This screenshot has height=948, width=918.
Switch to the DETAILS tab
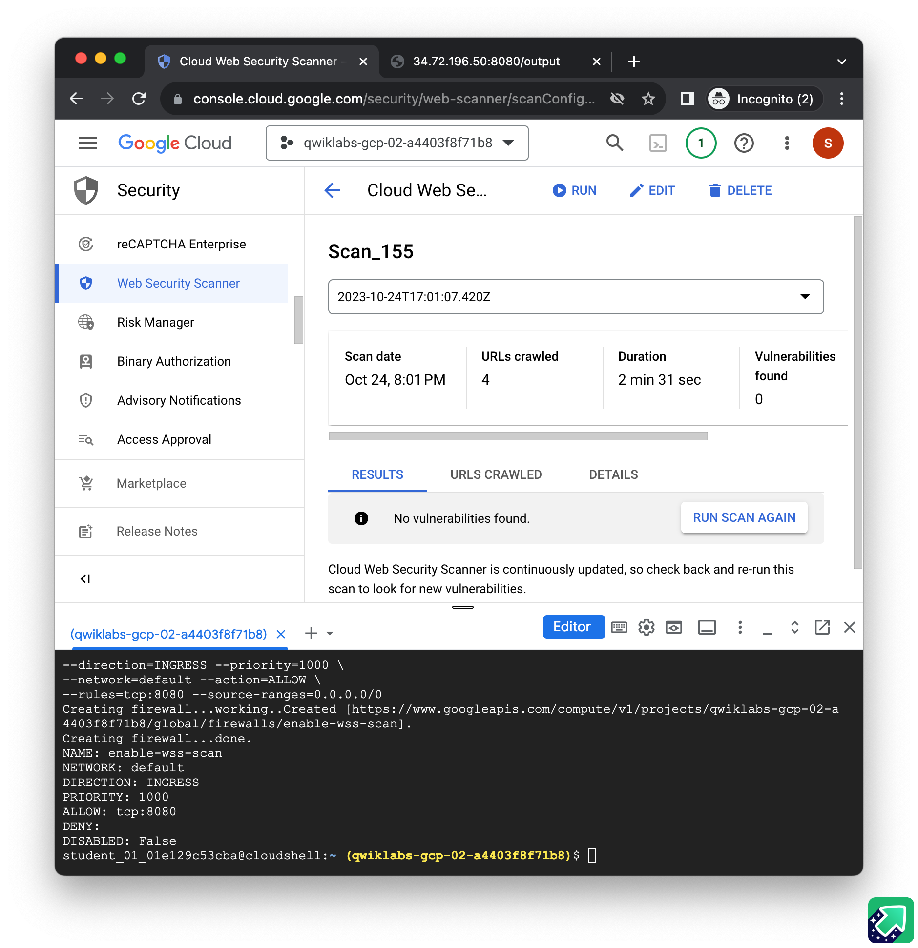click(613, 474)
